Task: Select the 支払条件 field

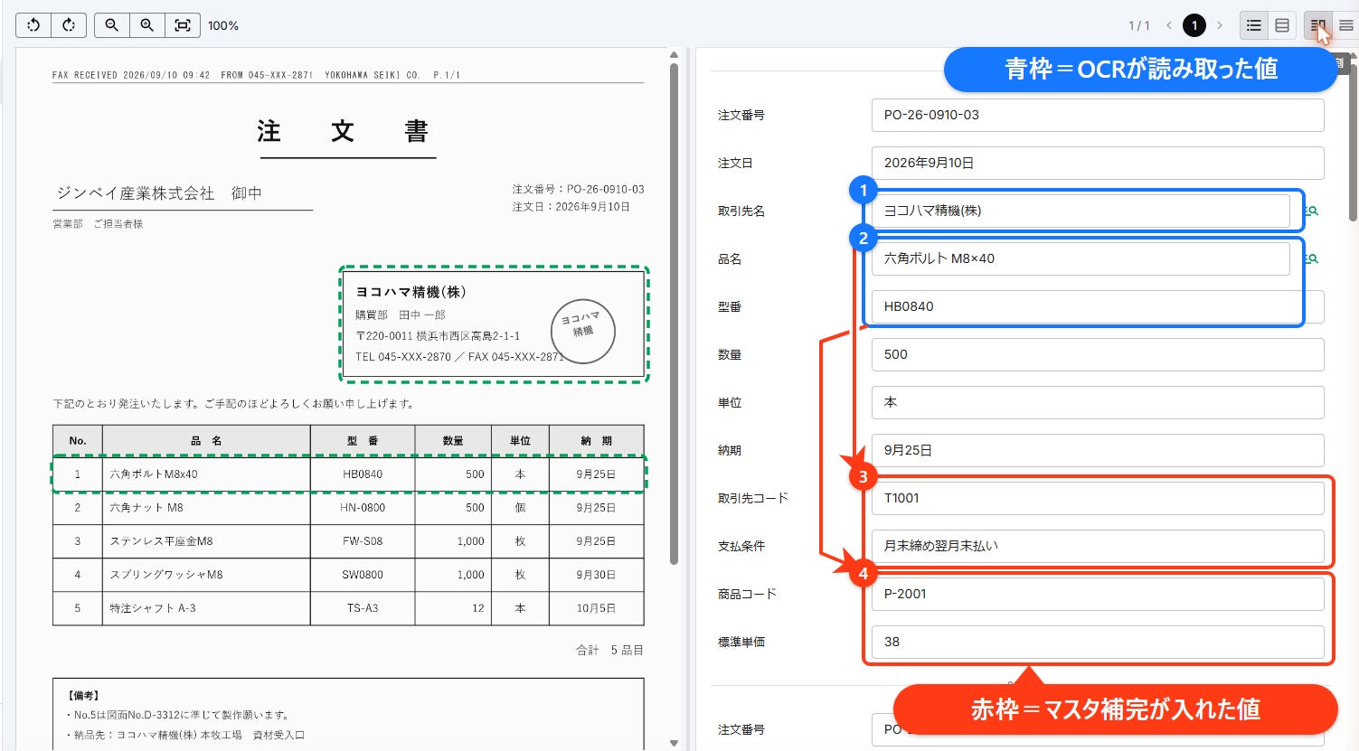Action: 1098,546
